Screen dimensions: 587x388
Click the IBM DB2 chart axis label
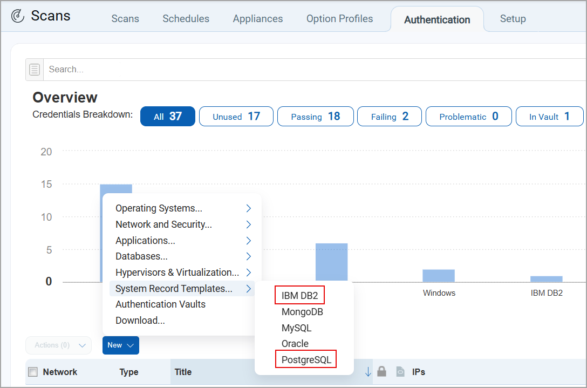[x=547, y=293]
